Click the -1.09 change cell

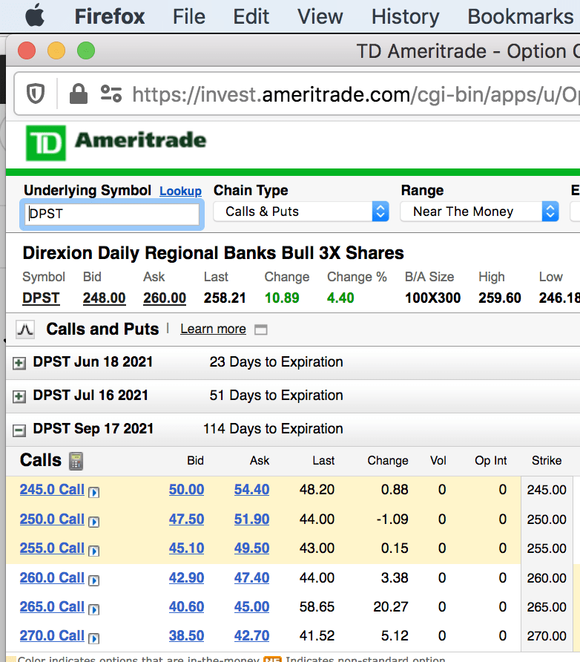click(392, 519)
